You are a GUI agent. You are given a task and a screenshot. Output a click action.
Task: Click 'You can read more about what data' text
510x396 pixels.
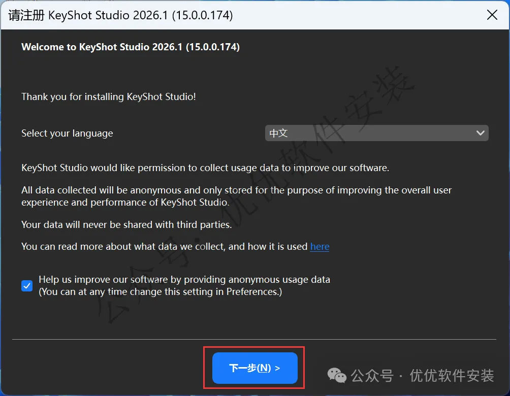[164, 246]
